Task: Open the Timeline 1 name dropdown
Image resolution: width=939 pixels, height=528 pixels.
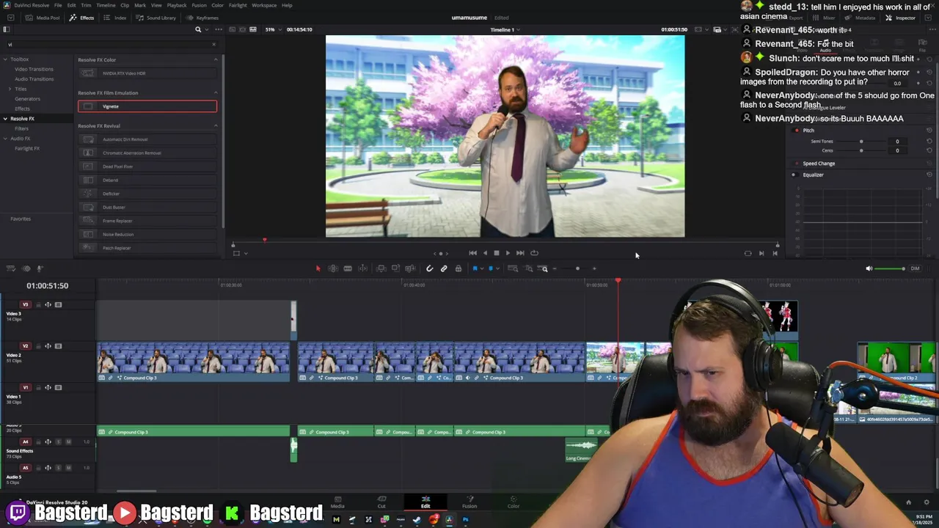Action: 505,29
